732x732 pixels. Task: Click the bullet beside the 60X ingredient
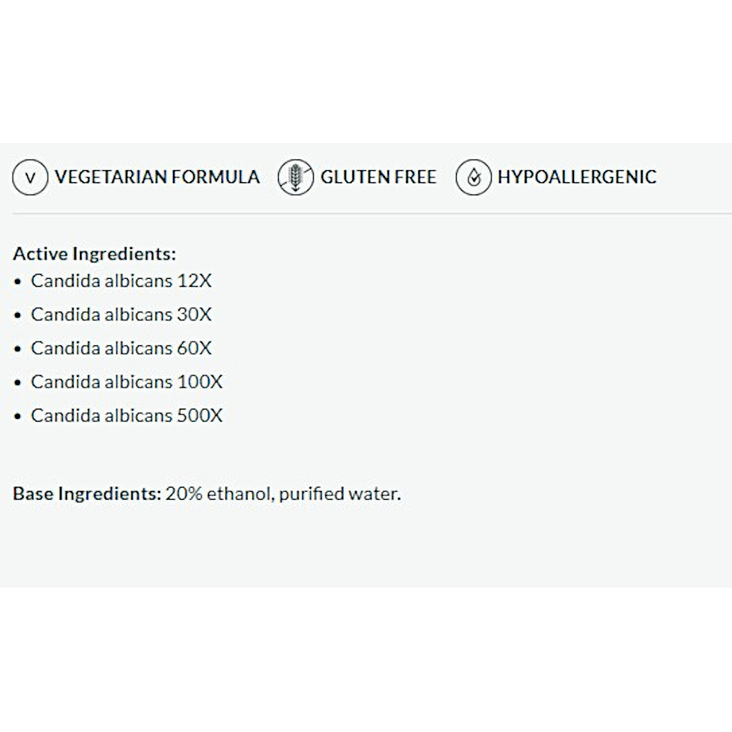click(18, 349)
